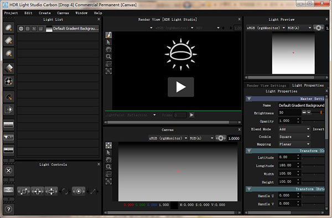Click the width adjust light control icon
Screen dimensions: 332x218
pos(38,191)
